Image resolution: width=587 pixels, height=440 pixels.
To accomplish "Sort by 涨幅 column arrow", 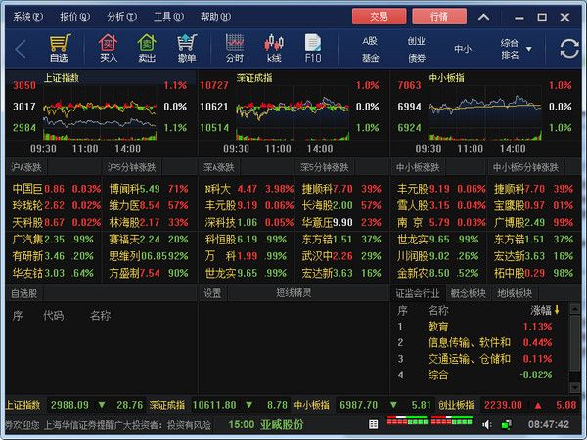I will coord(557,310).
